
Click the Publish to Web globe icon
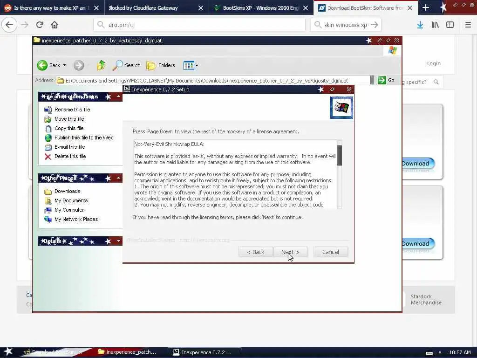click(48, 138)
